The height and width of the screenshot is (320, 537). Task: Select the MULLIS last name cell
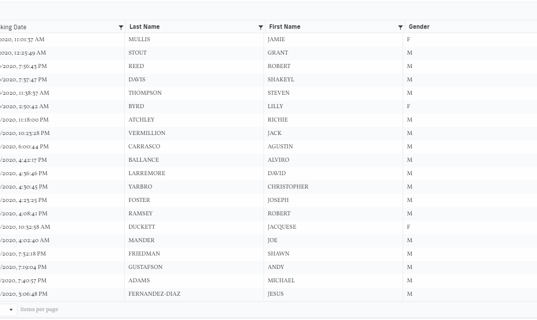[x=139, y=40]
